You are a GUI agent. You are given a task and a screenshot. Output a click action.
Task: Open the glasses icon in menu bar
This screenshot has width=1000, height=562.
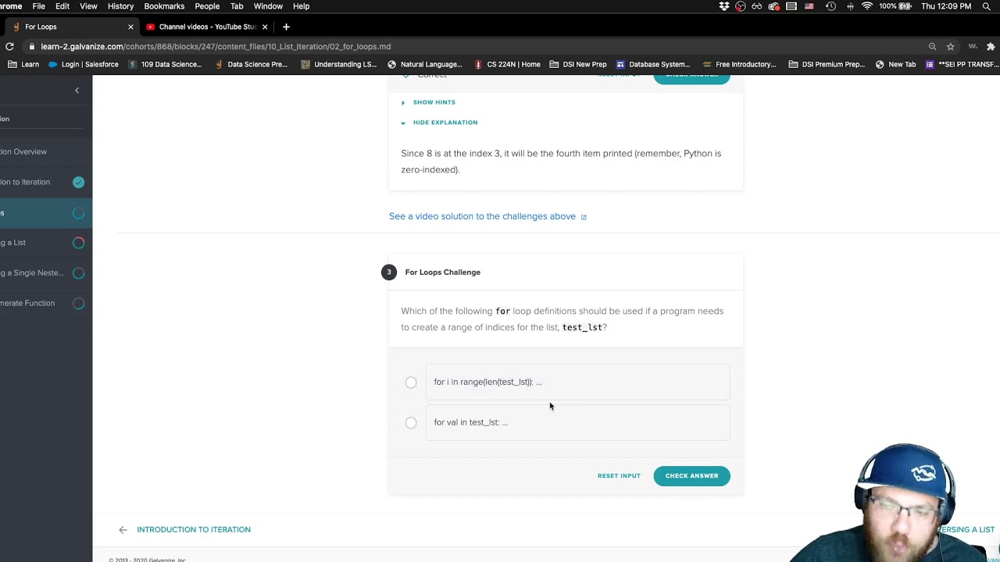(x=757, y=6)
